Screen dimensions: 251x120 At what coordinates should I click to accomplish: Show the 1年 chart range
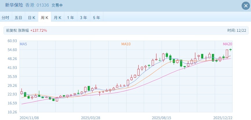coord(71,17)
